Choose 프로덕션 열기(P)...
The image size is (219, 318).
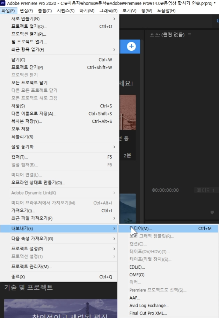[59, 34]
